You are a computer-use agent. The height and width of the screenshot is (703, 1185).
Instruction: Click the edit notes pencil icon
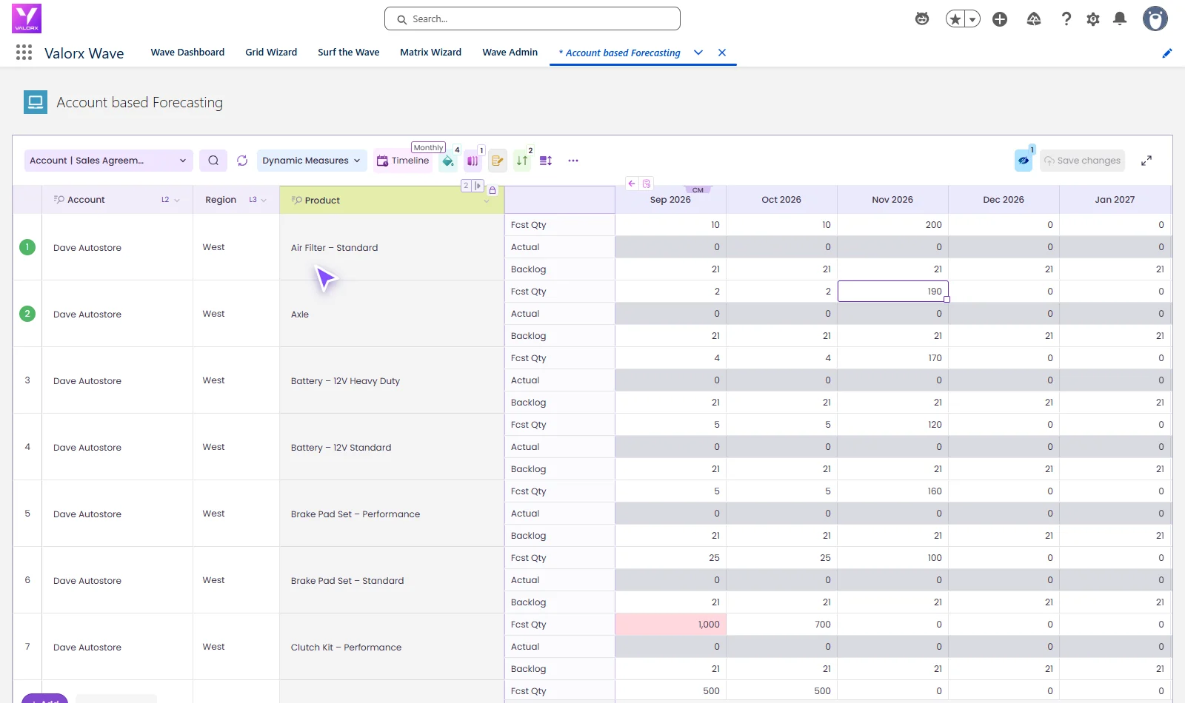pos(498,161)
